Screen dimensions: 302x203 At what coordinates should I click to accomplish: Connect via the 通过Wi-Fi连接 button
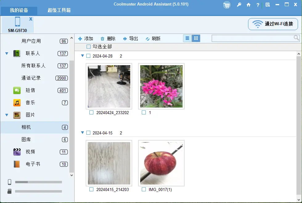[273, 24]
